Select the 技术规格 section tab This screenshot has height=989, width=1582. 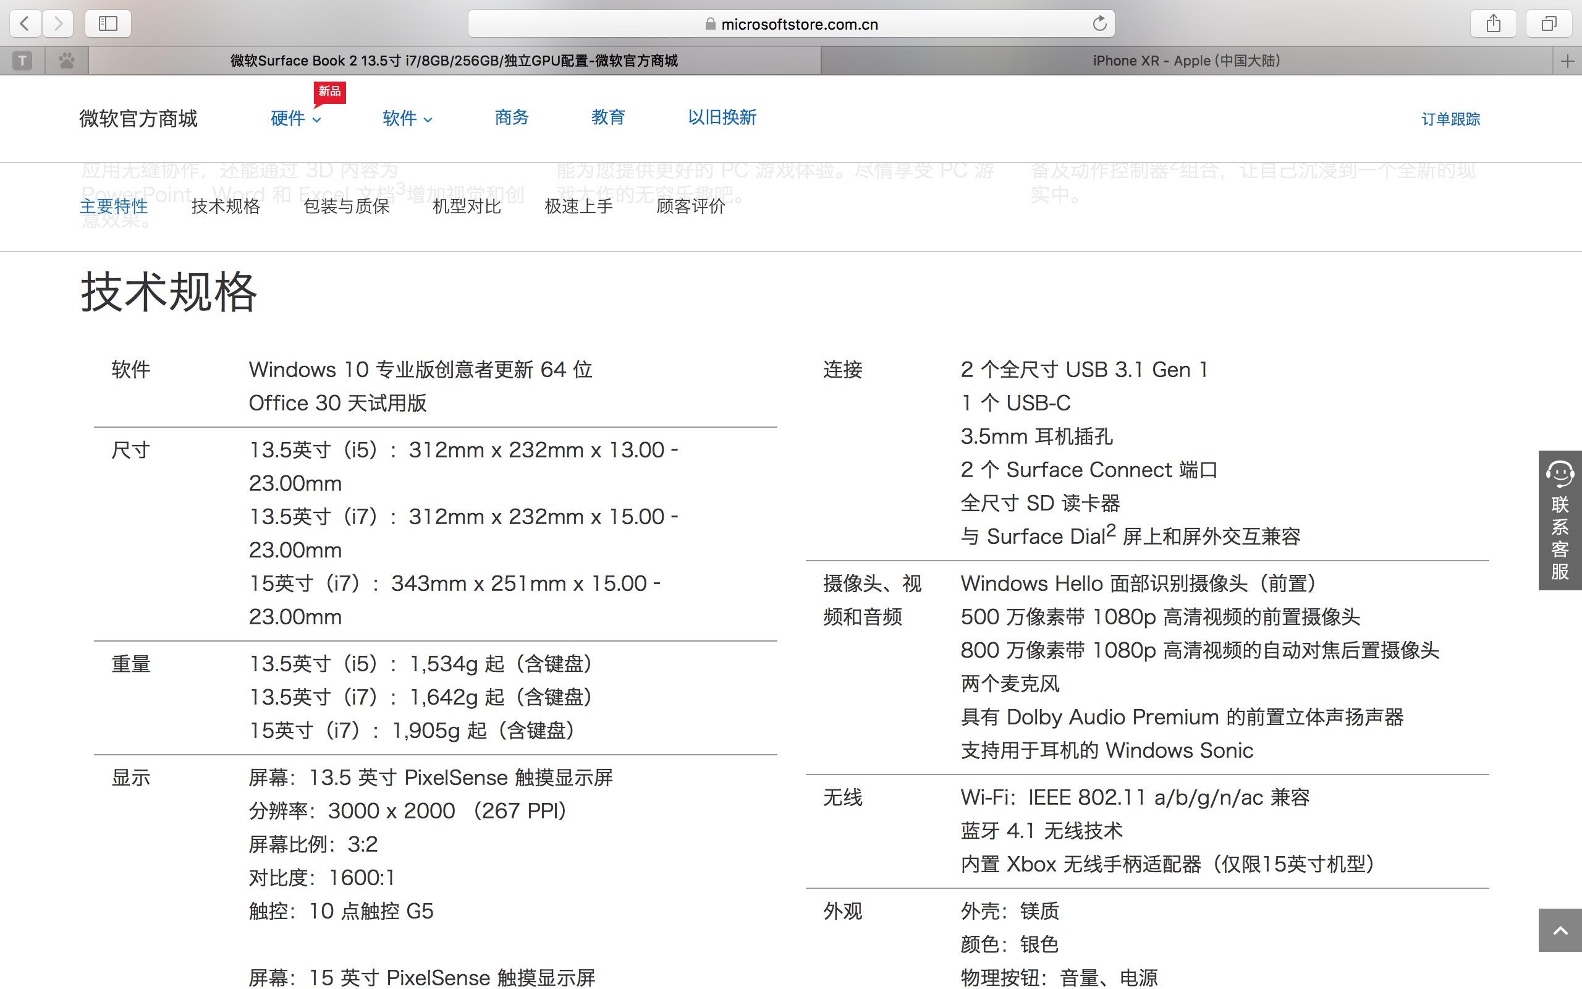tap(226, 206)
